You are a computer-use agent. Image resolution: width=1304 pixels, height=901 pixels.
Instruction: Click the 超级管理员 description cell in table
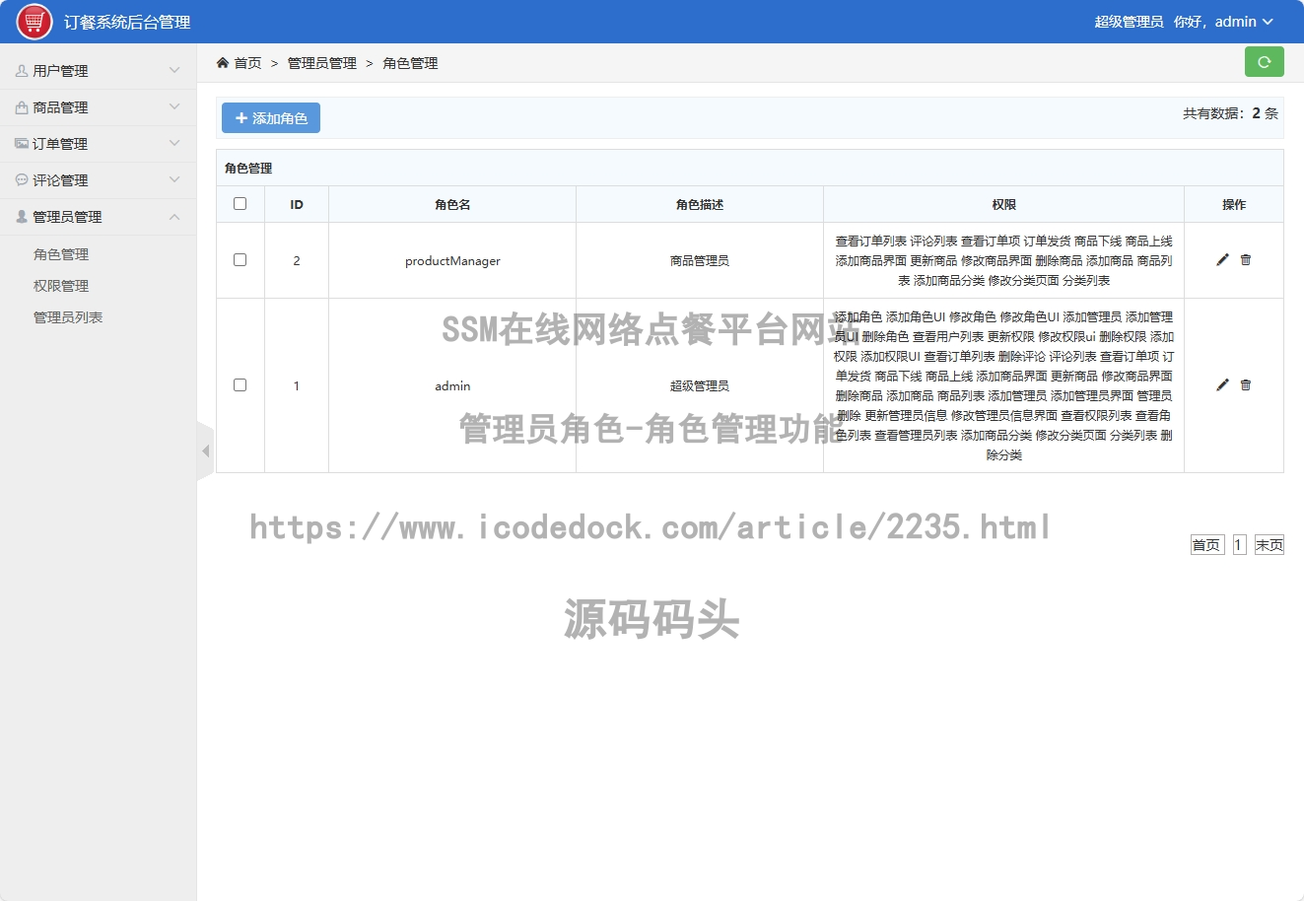coord(700,385)
